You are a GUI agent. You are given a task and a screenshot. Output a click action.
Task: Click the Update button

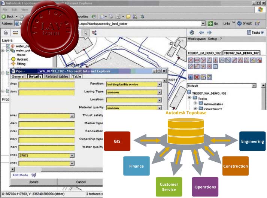click(x=34, y=182)
